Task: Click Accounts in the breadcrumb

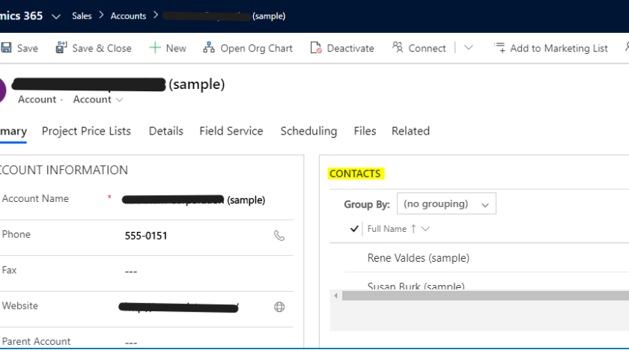Action: tap(128, 16)
